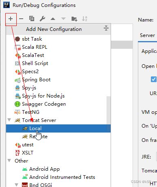Click the minus Remove Configuration icon
This screenshot has width=157, height=187.
tap(21, 19)
